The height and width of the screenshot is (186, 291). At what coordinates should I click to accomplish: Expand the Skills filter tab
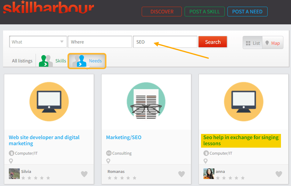click(55, 61)
